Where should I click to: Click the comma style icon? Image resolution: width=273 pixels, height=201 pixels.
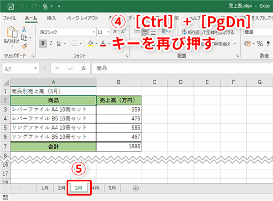268,44
